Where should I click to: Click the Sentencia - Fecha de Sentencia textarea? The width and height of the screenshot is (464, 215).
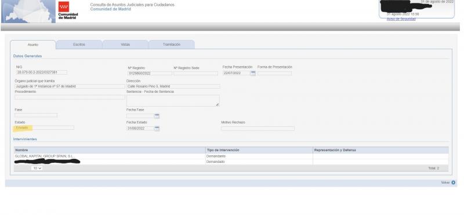(x=173, y=101)
